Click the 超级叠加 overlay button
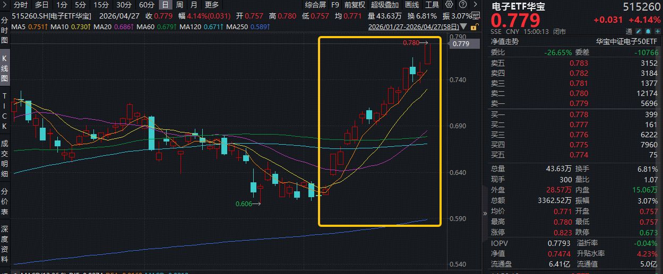The width and height of the screenshot is (663, 274). (384, 5)
